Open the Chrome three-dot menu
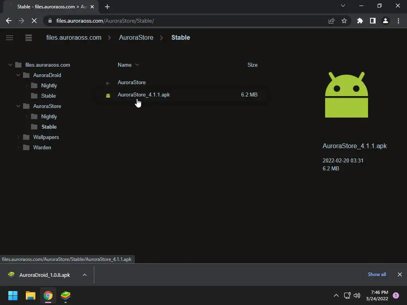This screenshot has height=305, width=407. pos(398,21)
